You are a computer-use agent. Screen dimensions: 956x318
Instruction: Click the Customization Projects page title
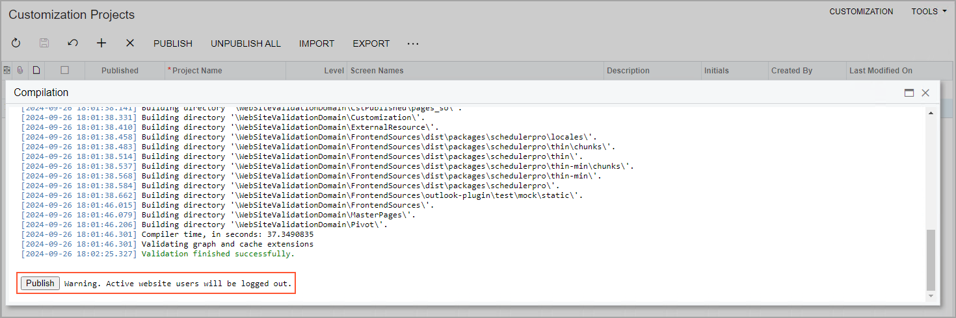coord(72,14)
